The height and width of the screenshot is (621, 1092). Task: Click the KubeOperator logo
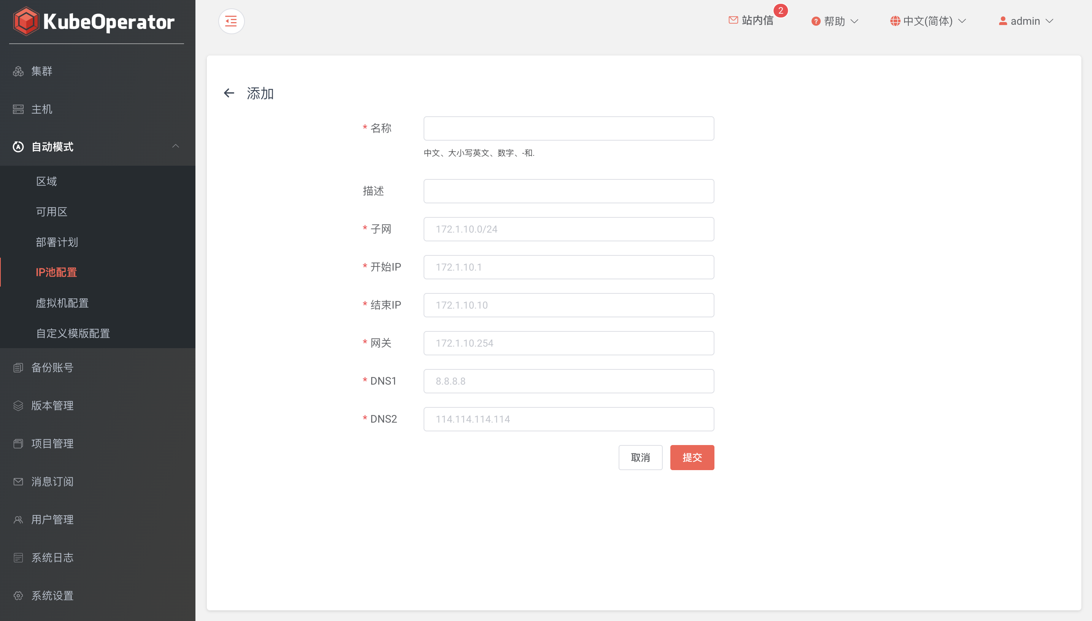[x=94, y=21]
